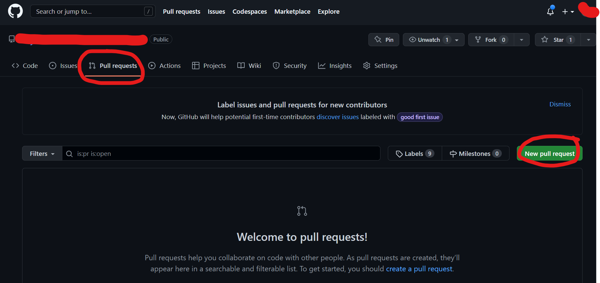Open Issues in top navigation
Screen dimensions: 600x283
216,11
